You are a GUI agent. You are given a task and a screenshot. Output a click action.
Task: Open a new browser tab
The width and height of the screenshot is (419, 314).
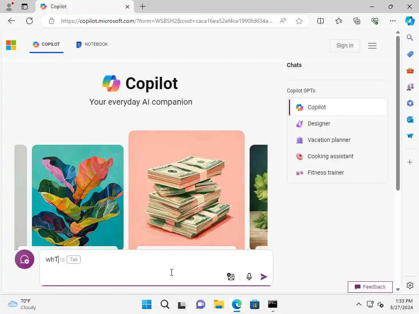(143, 7)
